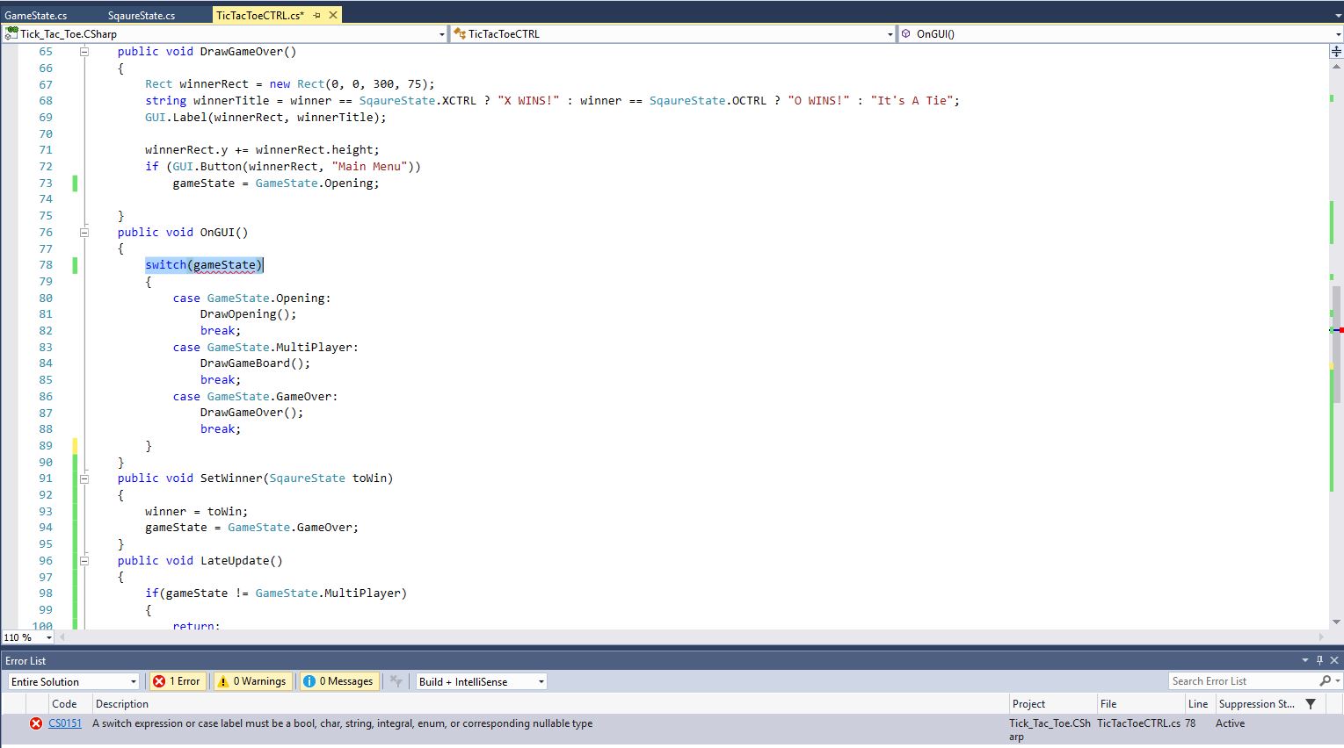Click the editor split-window handle icon
The width and height of the screenshot is (1344, 748).
click(1336, 51)
